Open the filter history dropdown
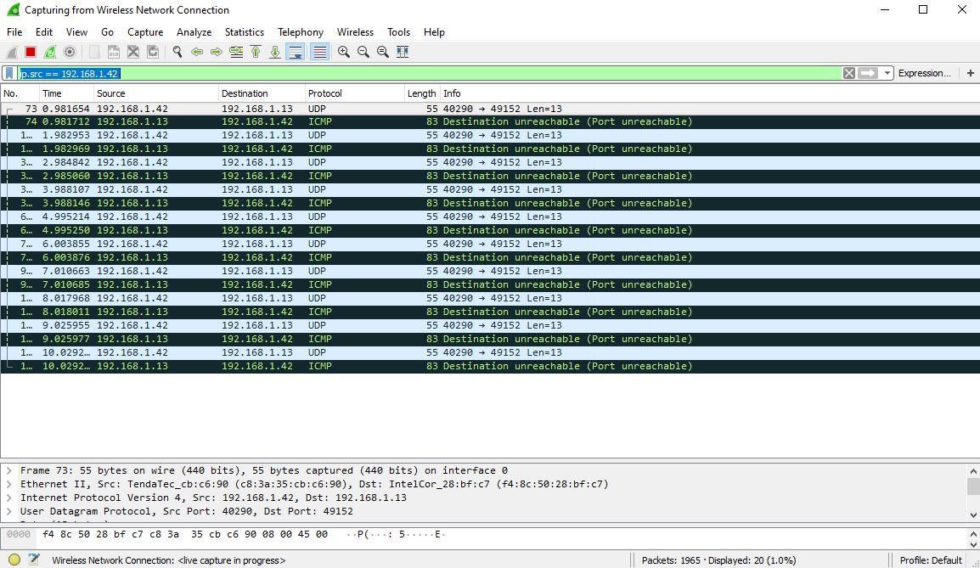This screenshot has height=568, width=980. [x=887, y=72]
